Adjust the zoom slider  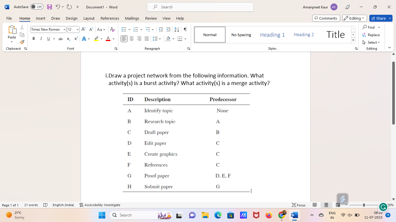(x=363, y=205)
